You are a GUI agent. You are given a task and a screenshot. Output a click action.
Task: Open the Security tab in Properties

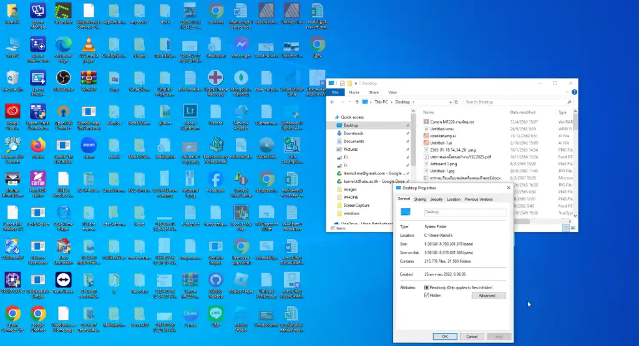(x=436, y=199)
